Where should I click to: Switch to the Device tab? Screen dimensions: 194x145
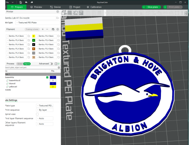tap(55, 7)
